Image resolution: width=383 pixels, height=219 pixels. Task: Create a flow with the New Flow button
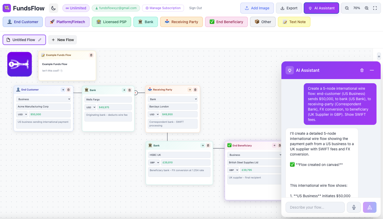[x=62, y=40]
